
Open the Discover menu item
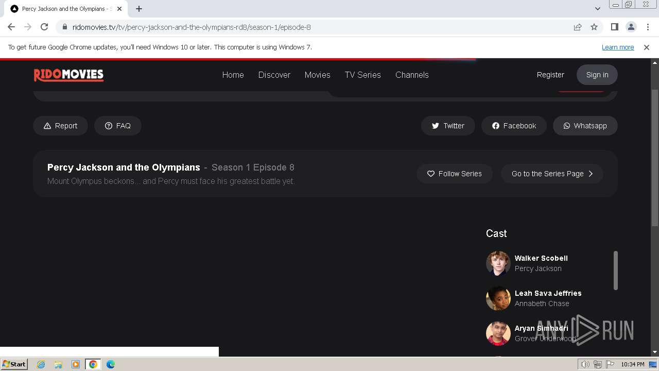pos(274,75)
